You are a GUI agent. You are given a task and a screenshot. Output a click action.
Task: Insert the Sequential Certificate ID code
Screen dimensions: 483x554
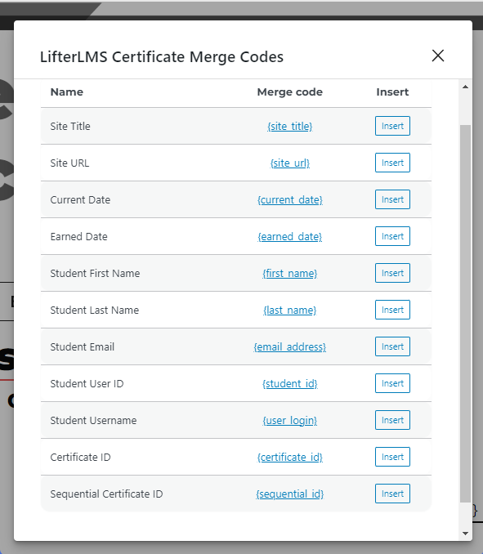[x=392, y=494]
